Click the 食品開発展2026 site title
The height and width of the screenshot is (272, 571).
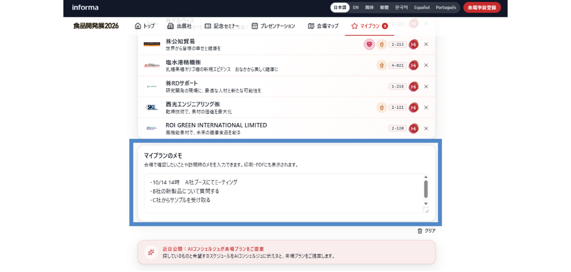coord(96,26)
